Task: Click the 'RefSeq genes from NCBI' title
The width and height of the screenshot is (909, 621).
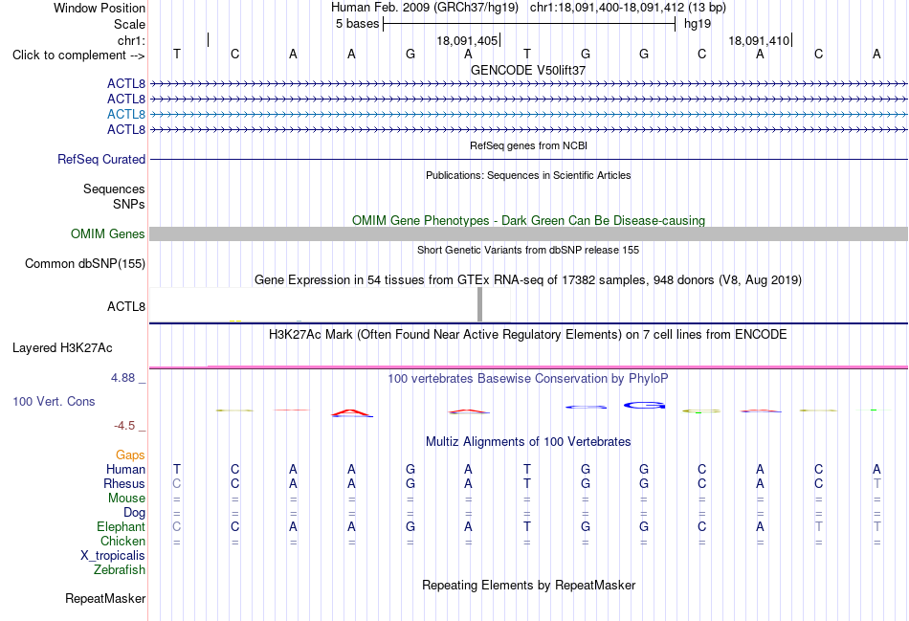Action: [x=528, y=145]
